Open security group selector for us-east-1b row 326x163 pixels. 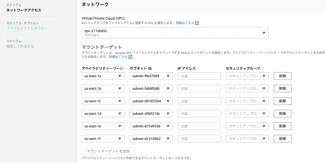click(x=247, y=89)
